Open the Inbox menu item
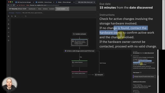 point(40,9)
